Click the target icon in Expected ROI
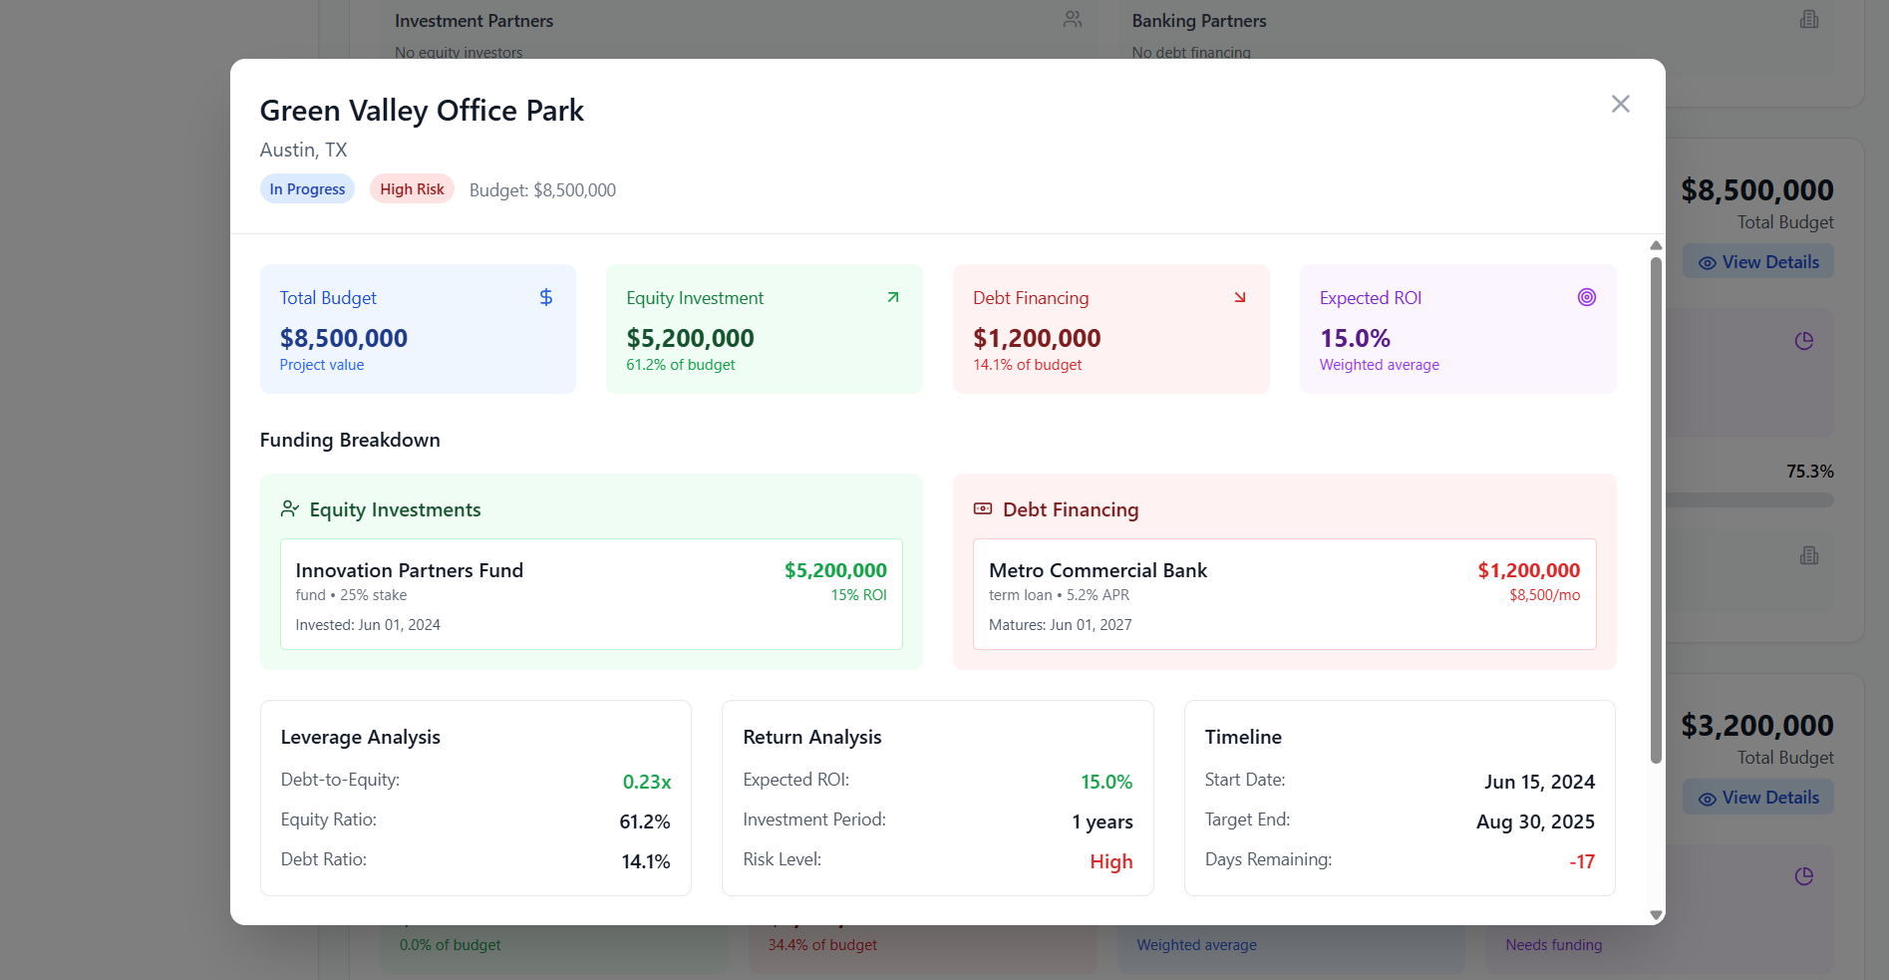 point(1586,297)
